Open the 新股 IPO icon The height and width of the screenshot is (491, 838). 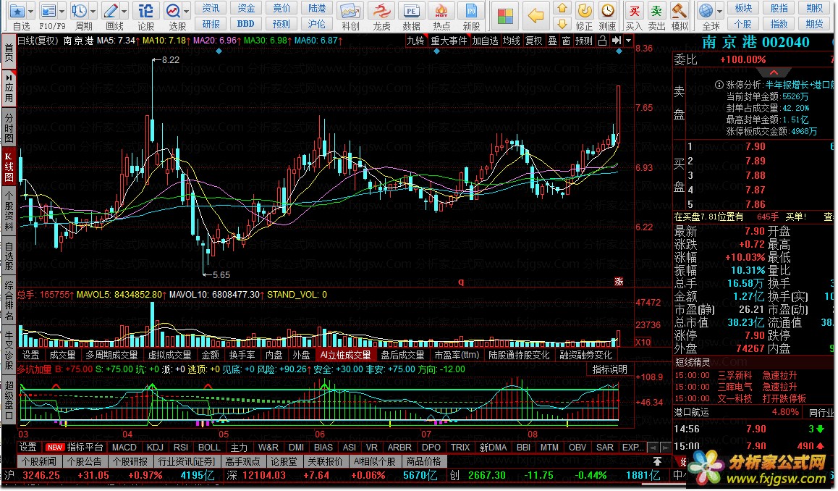click(471, 12)
